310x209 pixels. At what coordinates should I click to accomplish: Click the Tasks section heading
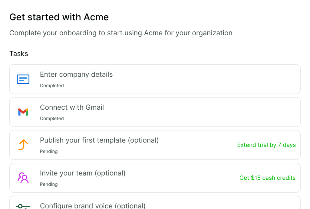(x=19, y=54)
